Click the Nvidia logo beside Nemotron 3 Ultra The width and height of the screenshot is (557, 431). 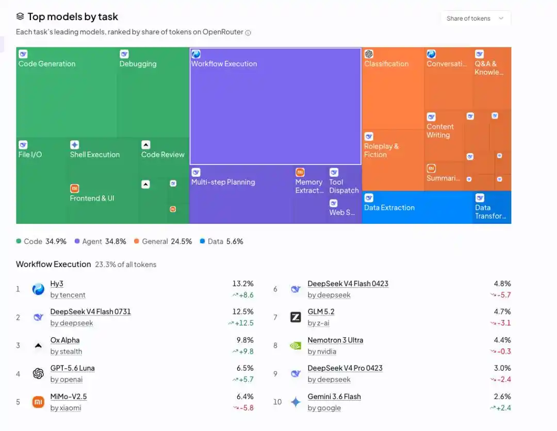[296, 345]
